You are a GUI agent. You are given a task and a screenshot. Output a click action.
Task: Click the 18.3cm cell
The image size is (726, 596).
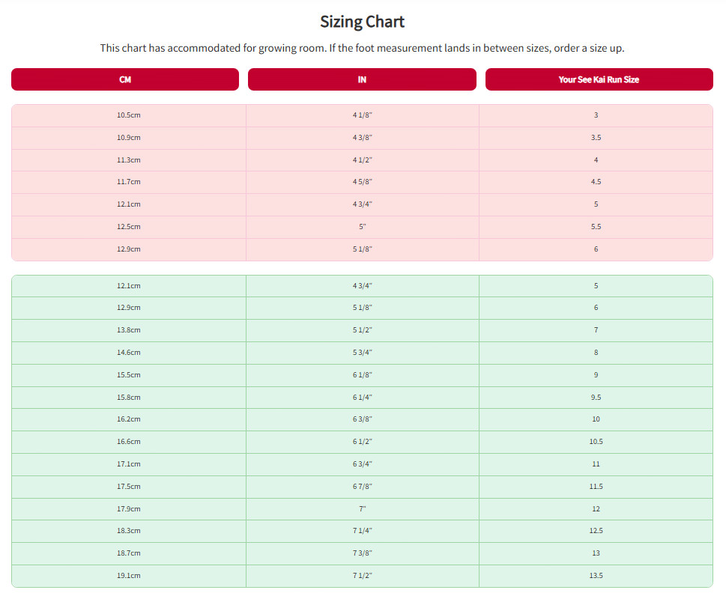(129, 531)
